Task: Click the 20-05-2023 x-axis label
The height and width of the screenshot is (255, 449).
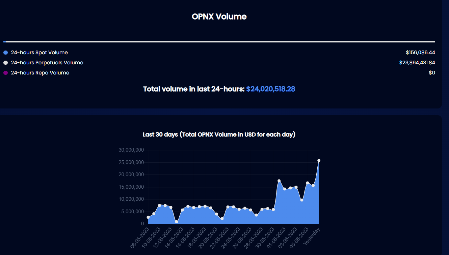Action: click(x=208, y=238)
